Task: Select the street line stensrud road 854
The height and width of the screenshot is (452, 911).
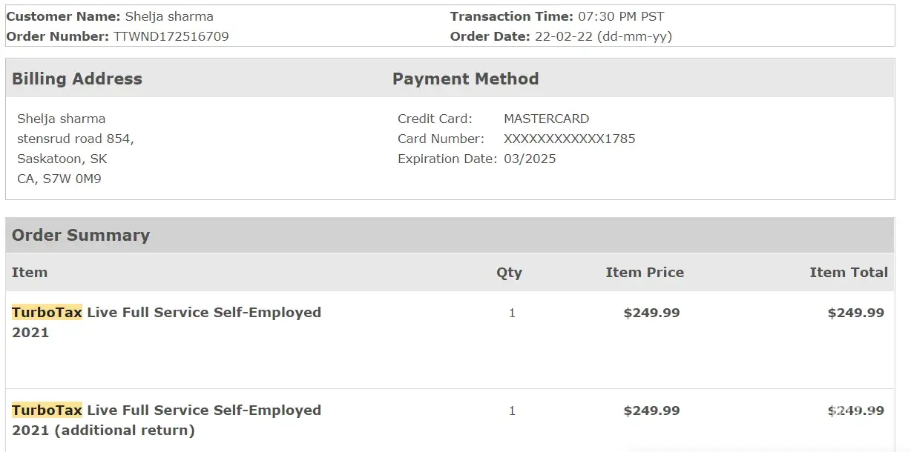Action: (x=76, y=139)
